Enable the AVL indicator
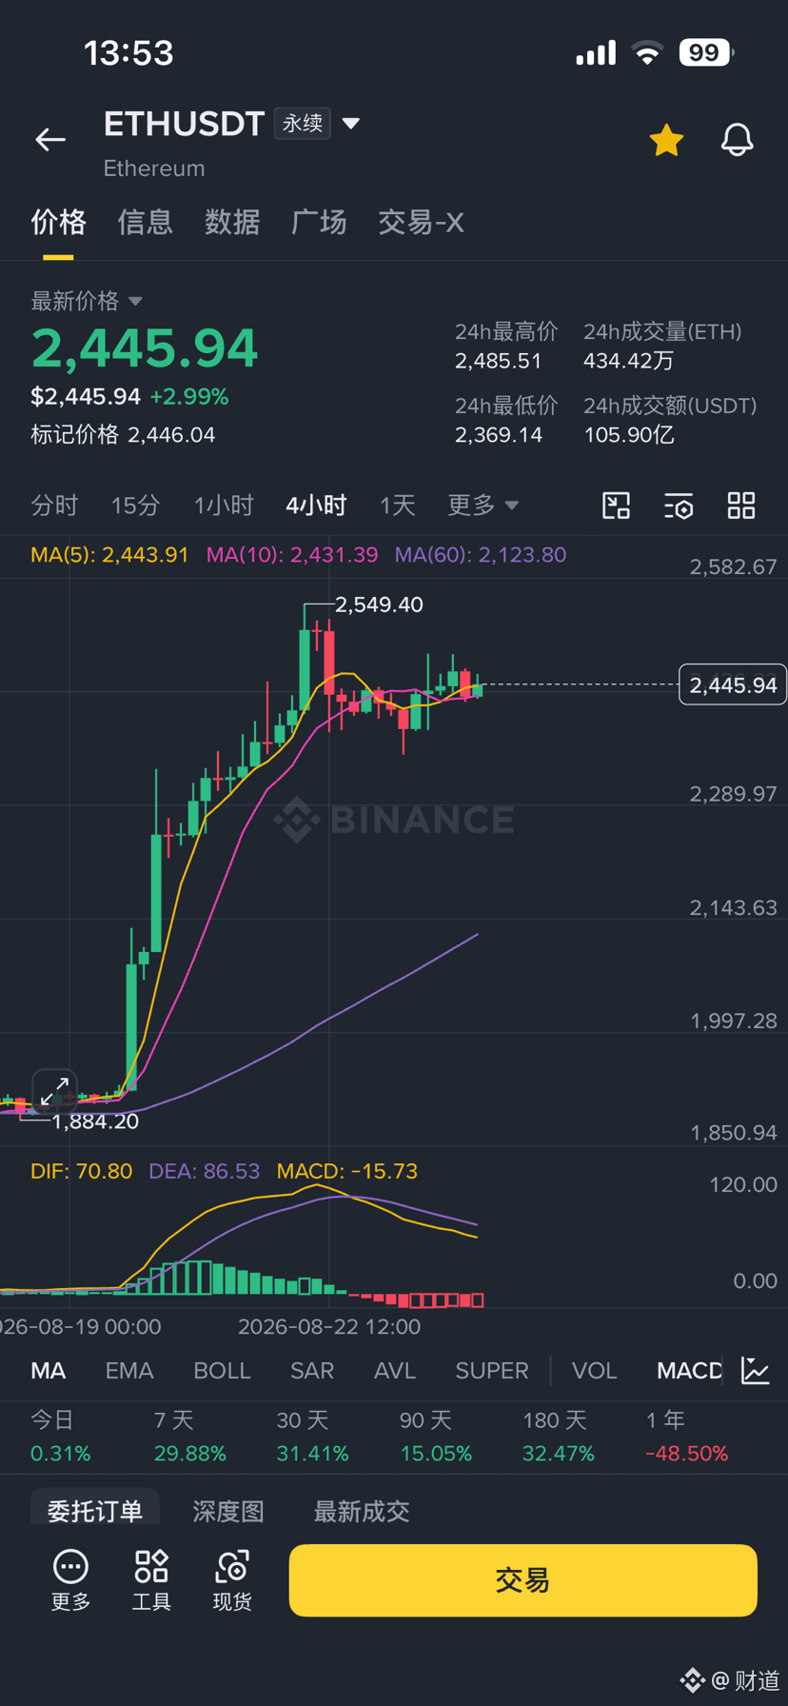Screen dimensions: 788x1706 (x=395, y=1371)
